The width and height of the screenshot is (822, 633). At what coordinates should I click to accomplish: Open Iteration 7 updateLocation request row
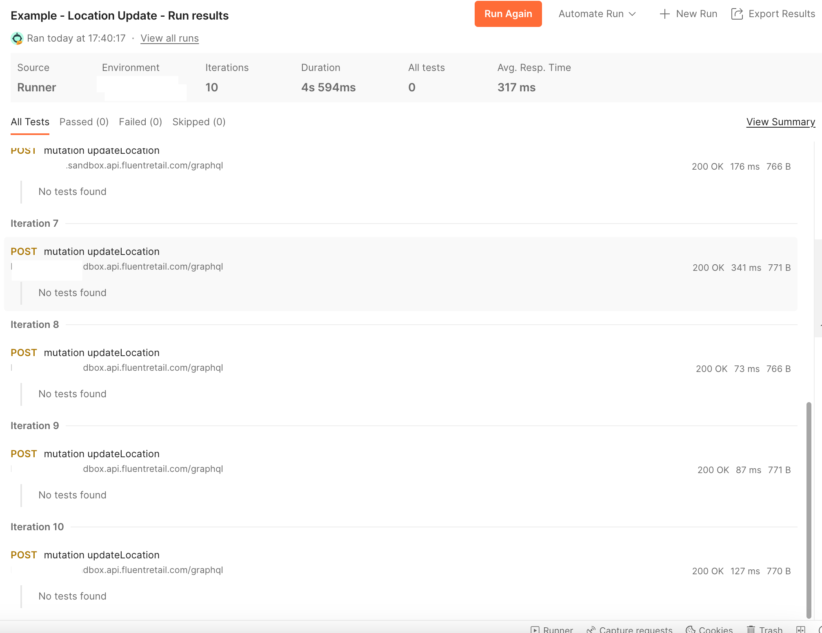point(102,252)
